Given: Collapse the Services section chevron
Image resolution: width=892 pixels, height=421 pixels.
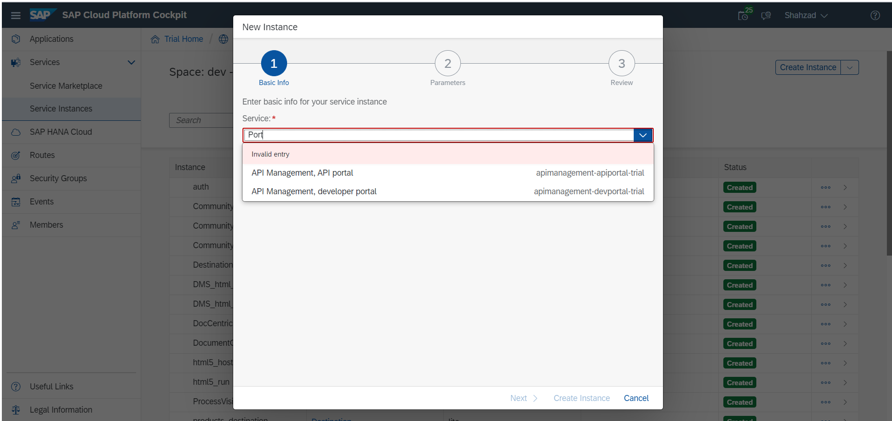Looking at the screenshot, I should click(131, 62).
